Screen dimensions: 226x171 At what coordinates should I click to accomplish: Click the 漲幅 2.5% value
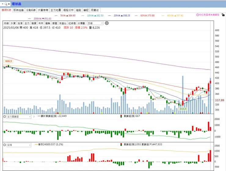click(81, 28)
